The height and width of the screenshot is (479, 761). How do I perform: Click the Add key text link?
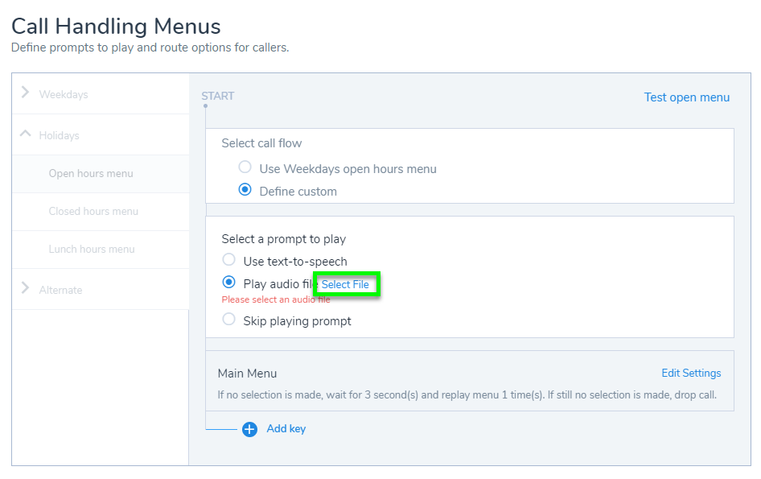(286, 429)
